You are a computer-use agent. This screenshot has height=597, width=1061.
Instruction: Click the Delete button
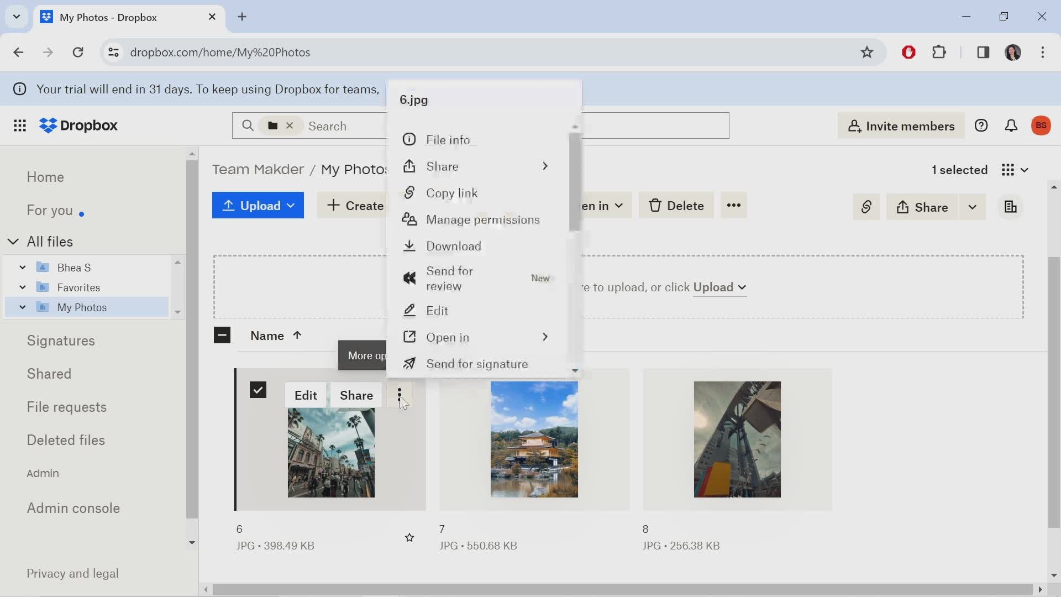[676, 206]
